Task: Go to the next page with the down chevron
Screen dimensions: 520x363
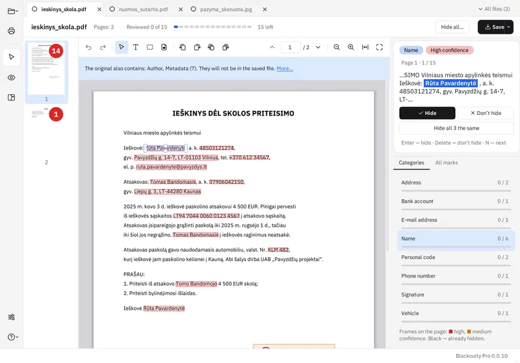Action: [318, 47]
